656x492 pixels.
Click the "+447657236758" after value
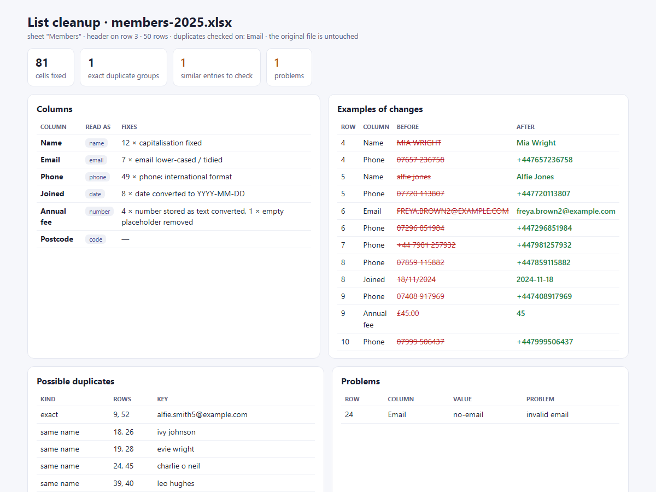pyautogui.click(x=544, y=160)
